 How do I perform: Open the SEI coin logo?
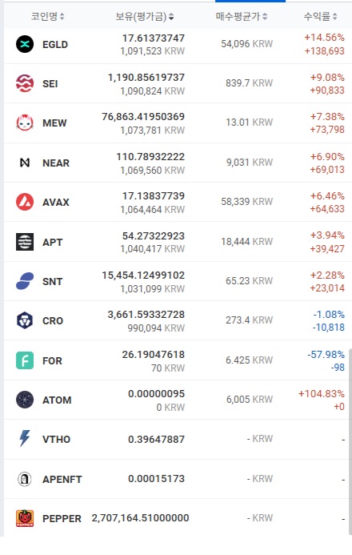(x=25, y=83)
